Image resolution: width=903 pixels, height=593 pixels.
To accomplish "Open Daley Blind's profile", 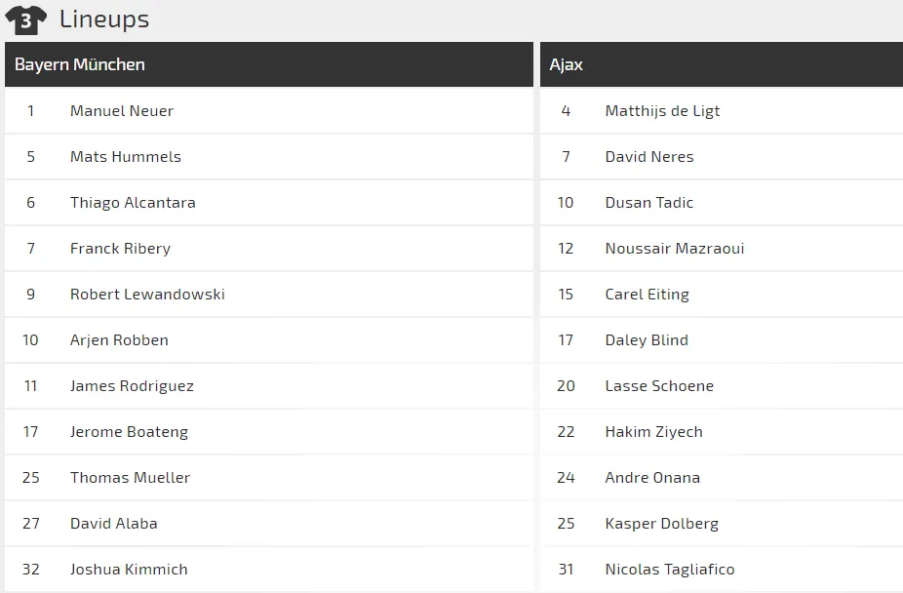I will (x=647, y=340).
